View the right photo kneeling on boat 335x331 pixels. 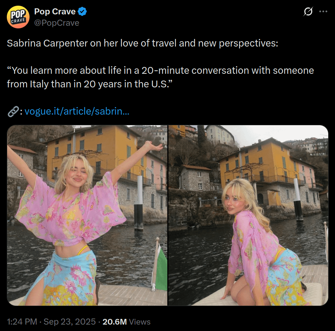248,215
